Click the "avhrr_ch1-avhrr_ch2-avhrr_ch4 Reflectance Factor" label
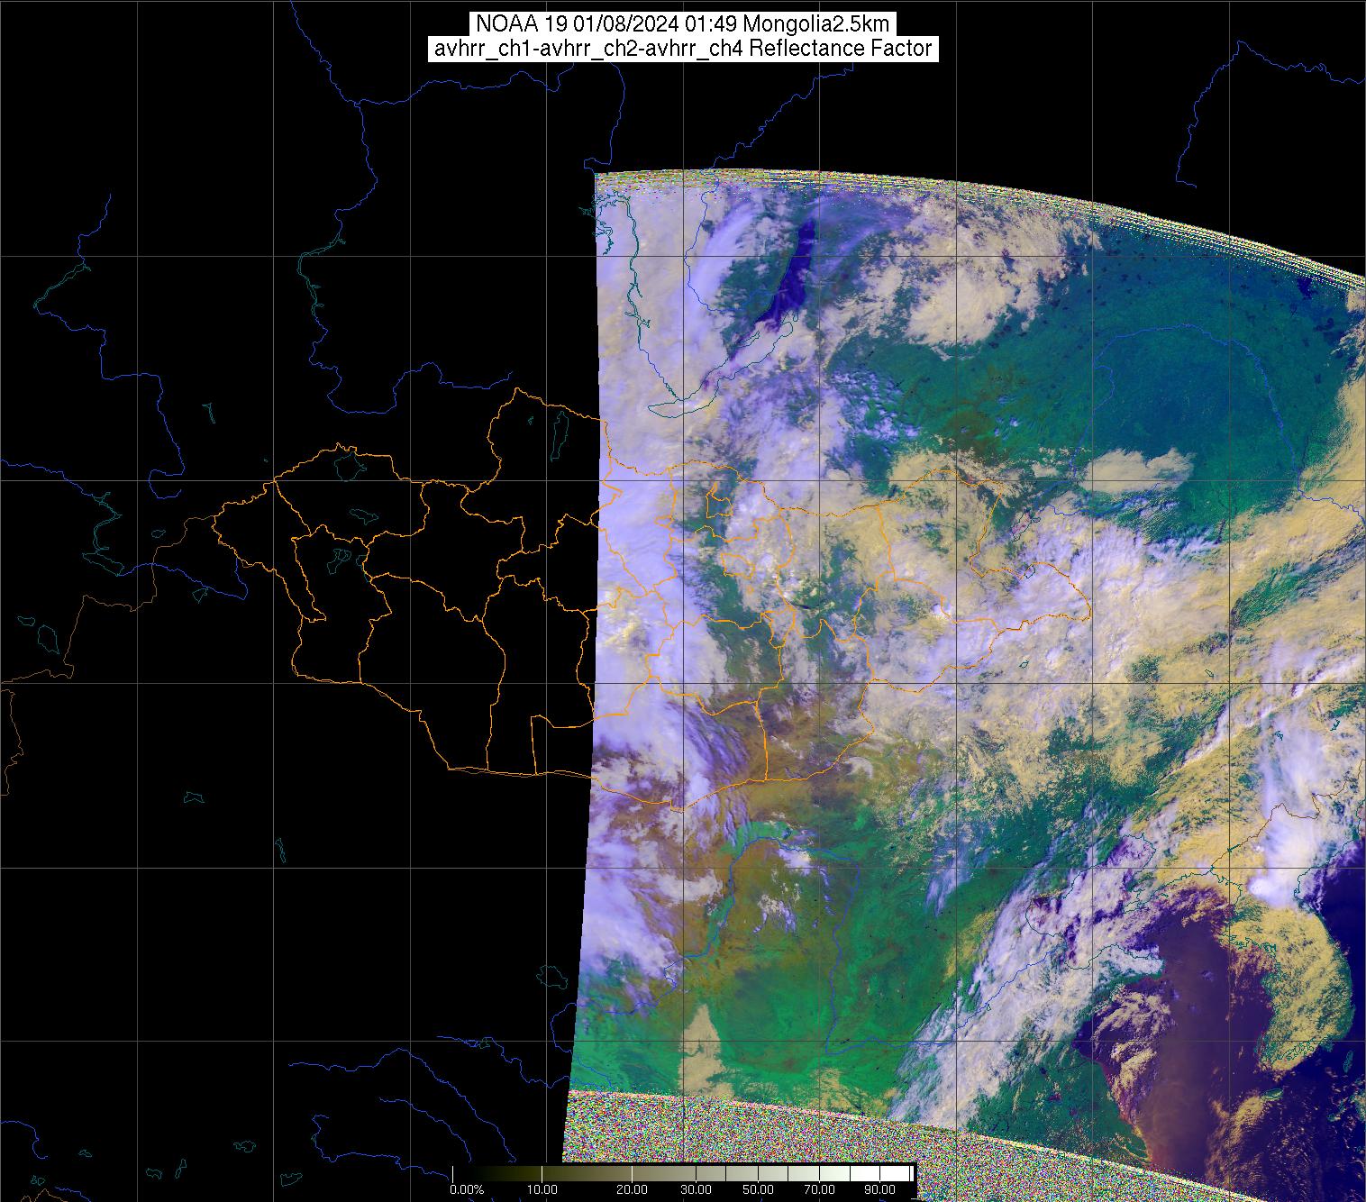The height and width of the screenshot is (1202, 1366). click(x=683, y=49)
